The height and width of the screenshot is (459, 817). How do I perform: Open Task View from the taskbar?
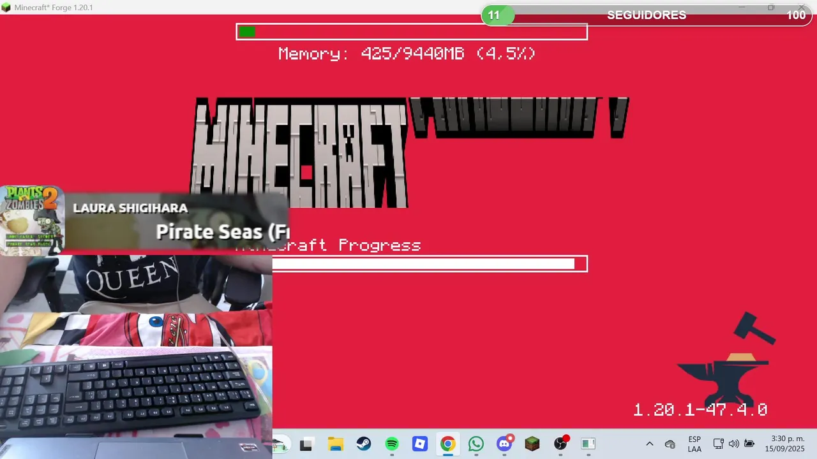[306, 444]
